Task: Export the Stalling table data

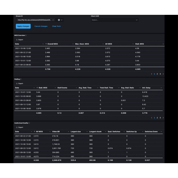Action: point(20,83)
